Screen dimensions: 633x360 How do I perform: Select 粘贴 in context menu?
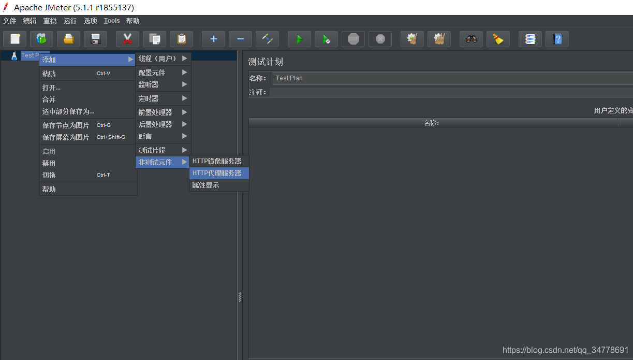coord(88,74)
